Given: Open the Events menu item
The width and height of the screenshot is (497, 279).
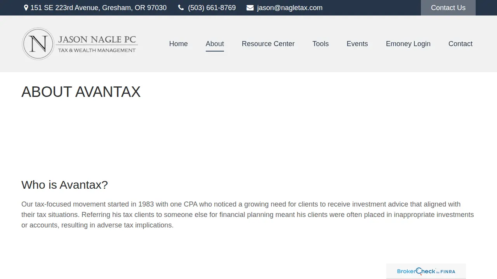Looking at the screenshot, I should click(357, 44).
